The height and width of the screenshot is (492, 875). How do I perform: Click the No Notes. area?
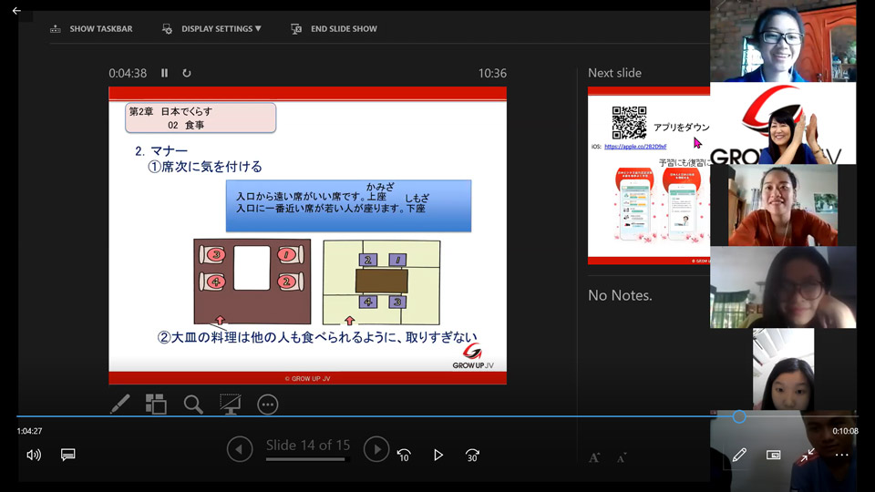click(x=620, y=295)
